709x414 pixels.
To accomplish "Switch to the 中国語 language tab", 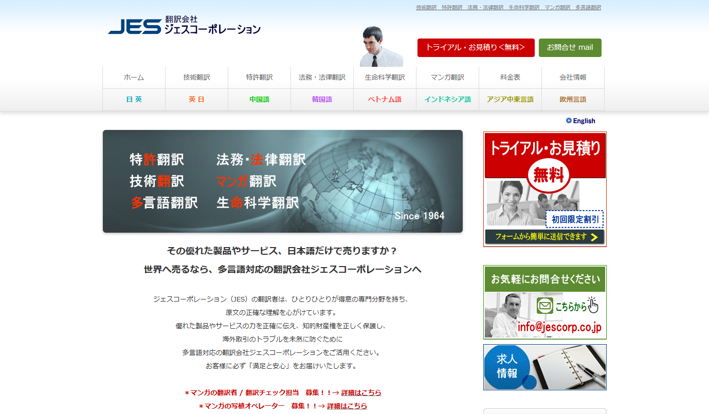I will [x=259, y=99].
